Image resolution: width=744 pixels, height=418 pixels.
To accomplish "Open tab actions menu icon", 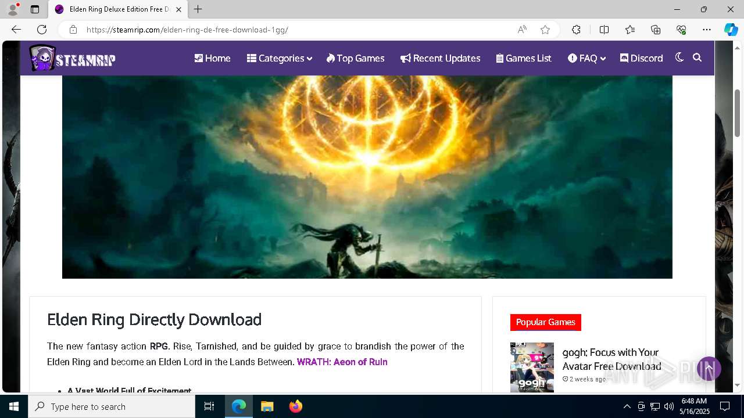I will pos(35,9).
